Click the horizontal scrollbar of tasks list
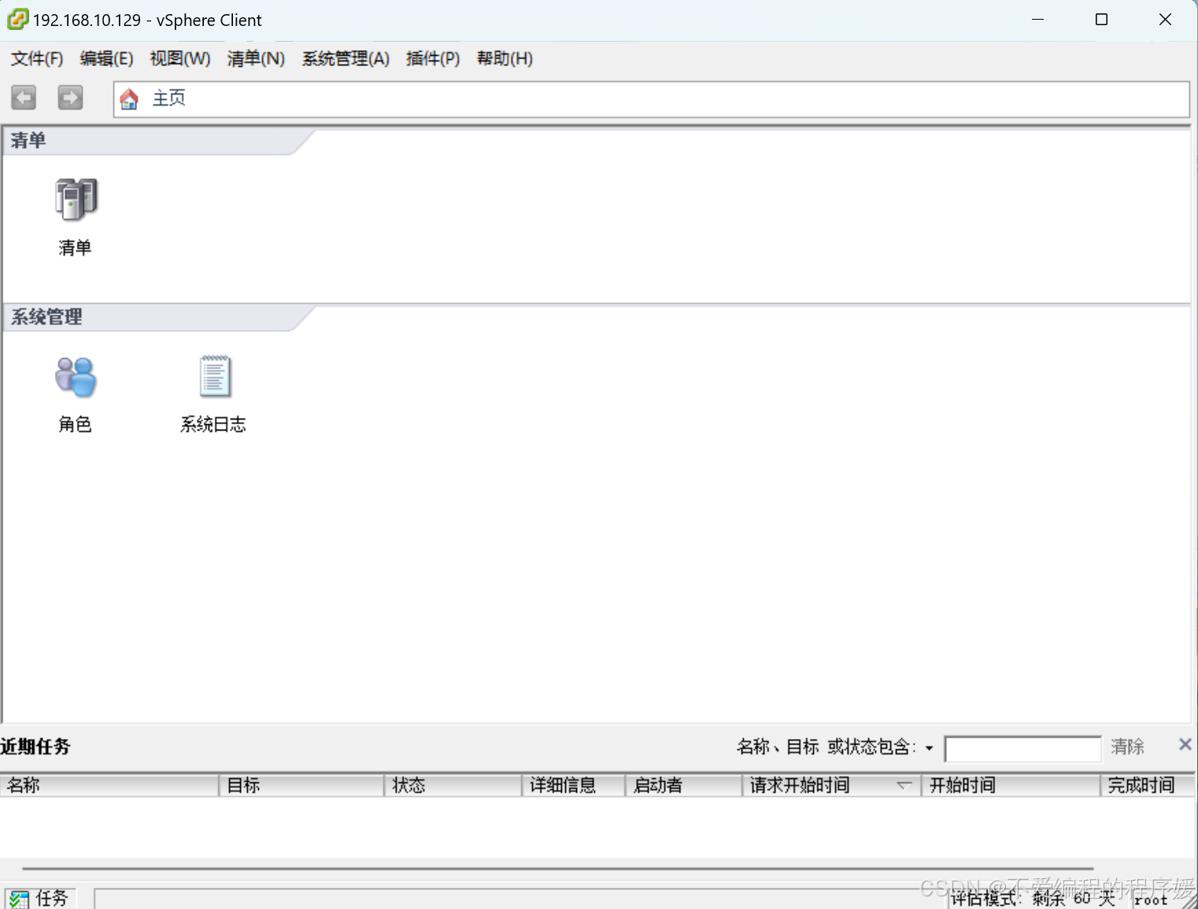The height and width of the screenshot is (909, 1198). tap(558, 868)
